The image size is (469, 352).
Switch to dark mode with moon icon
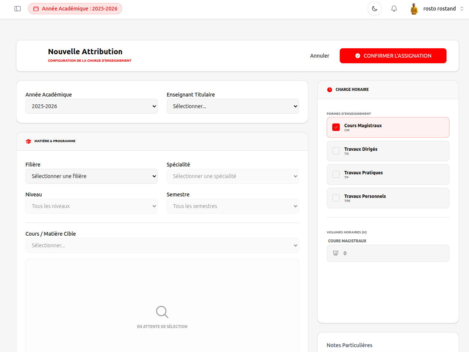coord(375,9)
